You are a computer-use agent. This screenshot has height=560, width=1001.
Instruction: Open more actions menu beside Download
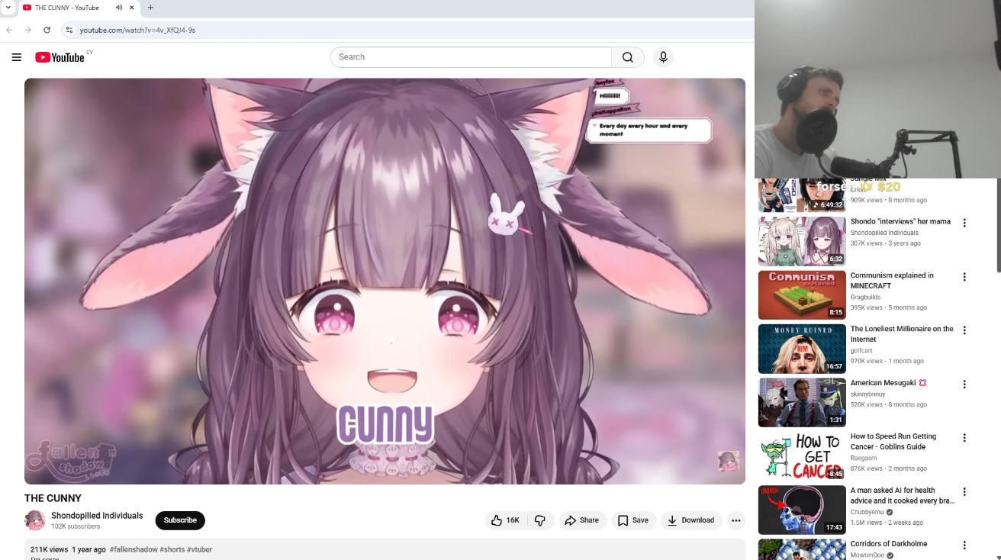(x=735, y=520)
